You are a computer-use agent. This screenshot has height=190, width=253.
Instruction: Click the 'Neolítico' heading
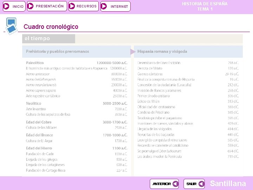point(34,103)
